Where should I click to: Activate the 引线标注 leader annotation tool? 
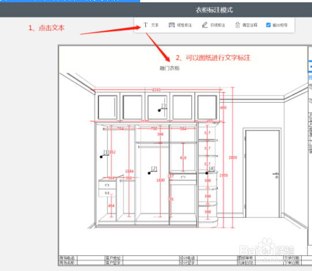click(x=213, y=25)
